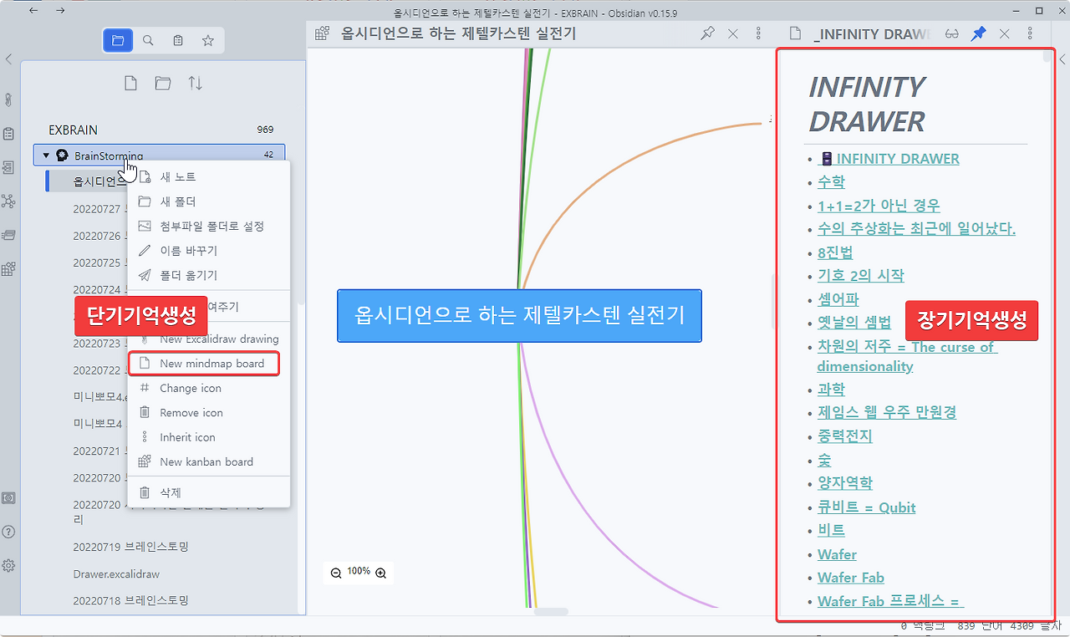Open the 20220719 브레인스토밍 note

[130, 547]
